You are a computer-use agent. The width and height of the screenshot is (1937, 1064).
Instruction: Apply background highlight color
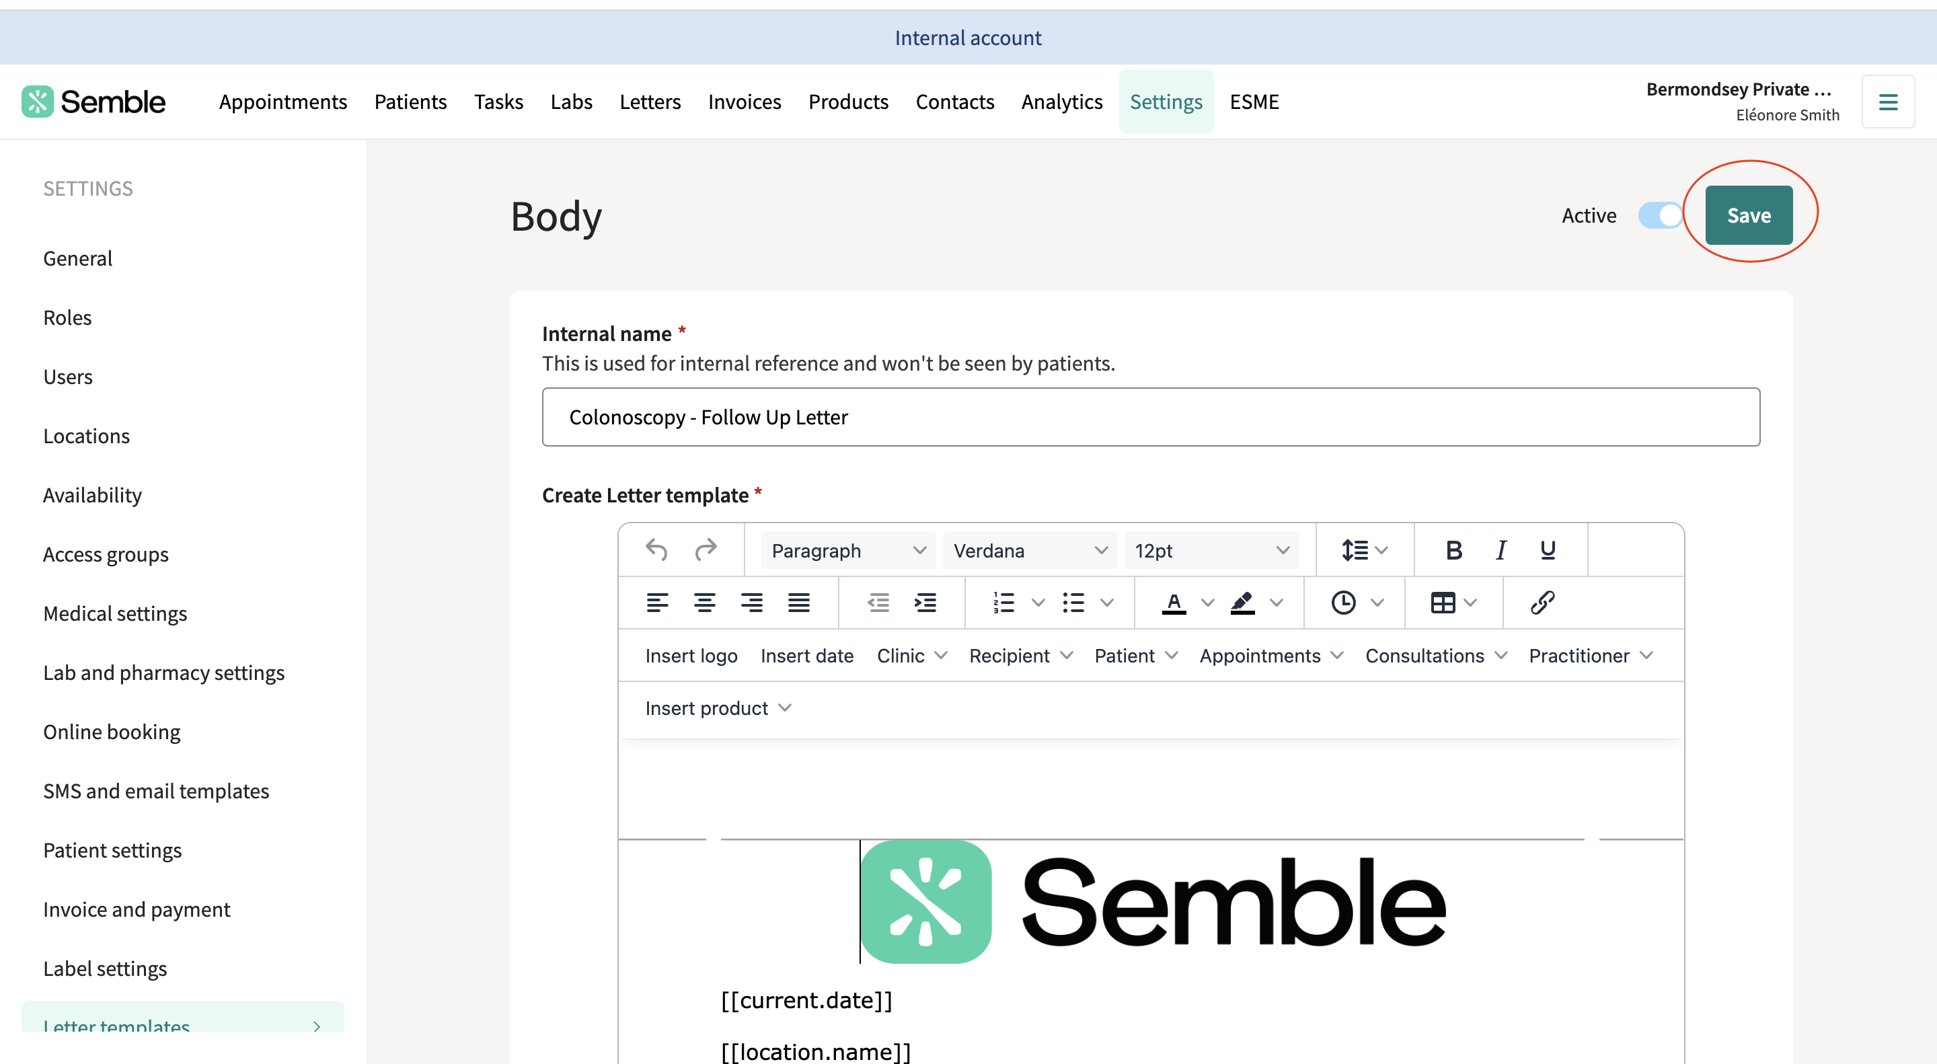click(1242, 603)
